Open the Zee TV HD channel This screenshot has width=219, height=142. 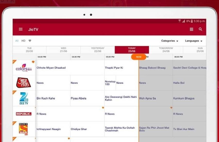(x=24, y=98)
